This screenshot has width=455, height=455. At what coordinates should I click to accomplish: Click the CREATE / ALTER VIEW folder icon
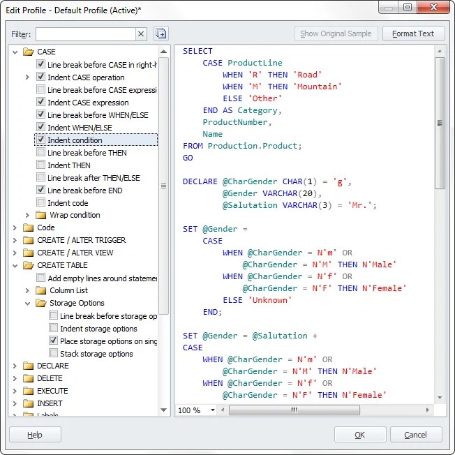click(28, 253)
